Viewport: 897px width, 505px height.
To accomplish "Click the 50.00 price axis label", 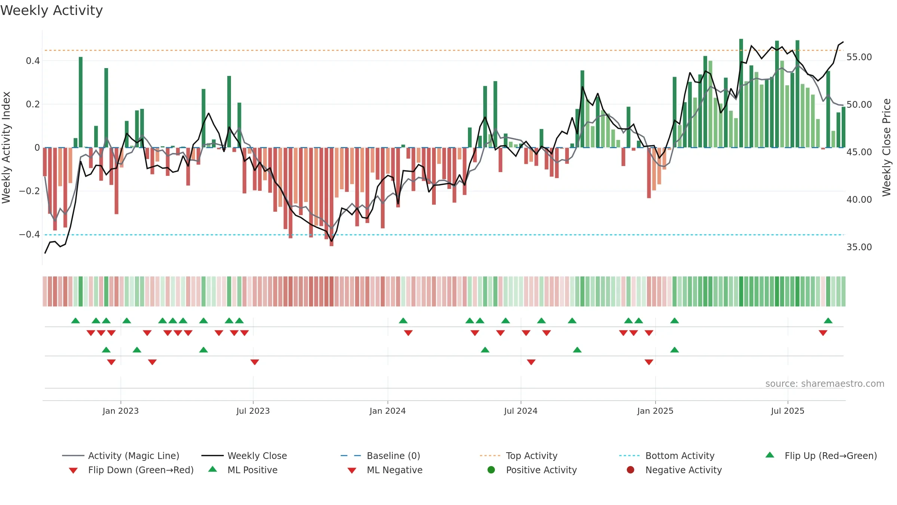I will (859, 105).
